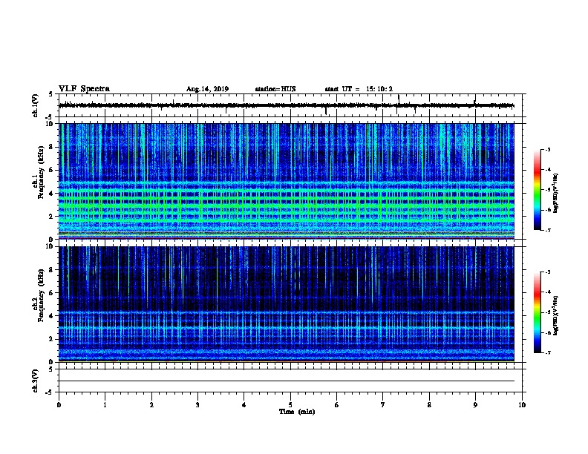Screen dimensions: 588x454
Task: Click the "-3" label on ch.1 colorbar
Action: tap(547, 149)
